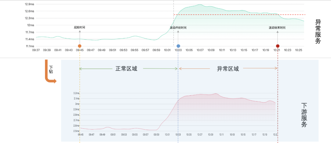Click the 异常区域 heading

(x=228, y=69)
